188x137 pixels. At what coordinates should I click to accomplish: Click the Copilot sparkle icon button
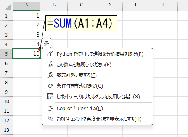coord(47,43)
